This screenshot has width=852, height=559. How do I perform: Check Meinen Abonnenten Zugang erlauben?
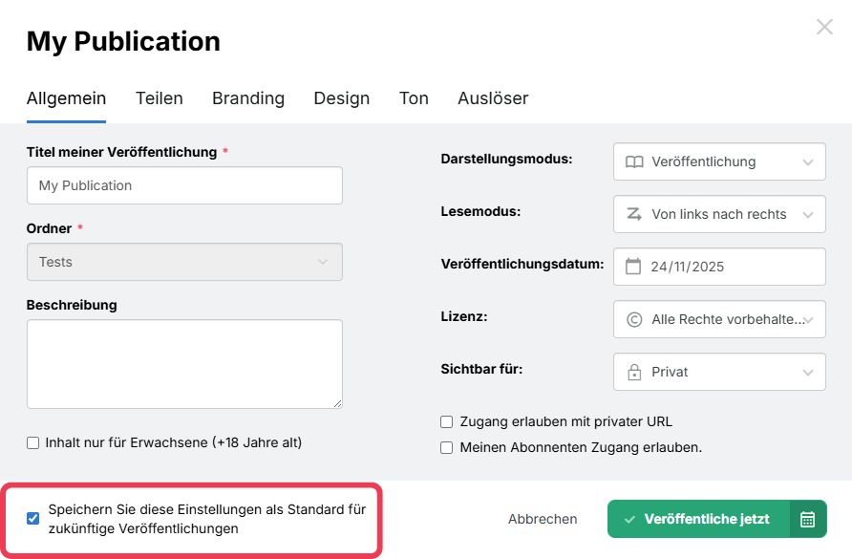point(447,447)
